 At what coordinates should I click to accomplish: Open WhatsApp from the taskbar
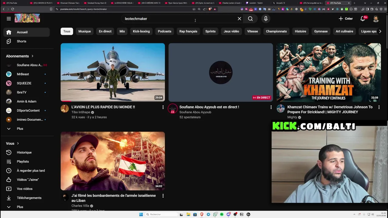pyautogui.click(x=215, y=214)
